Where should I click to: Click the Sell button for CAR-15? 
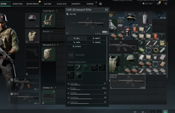[77, 38]
